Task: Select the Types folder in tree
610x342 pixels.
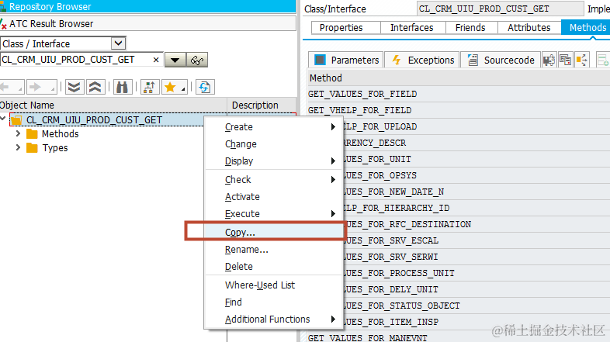Action: (x=55, y=148)
